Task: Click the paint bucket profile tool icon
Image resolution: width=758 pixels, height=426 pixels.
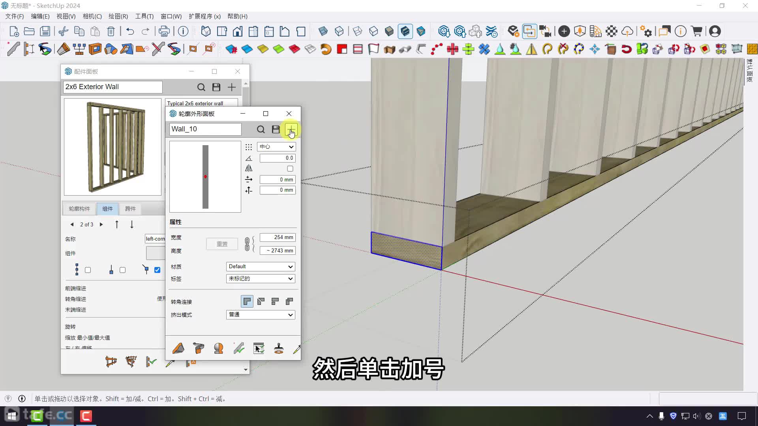Action: click(x=199, y=348)
